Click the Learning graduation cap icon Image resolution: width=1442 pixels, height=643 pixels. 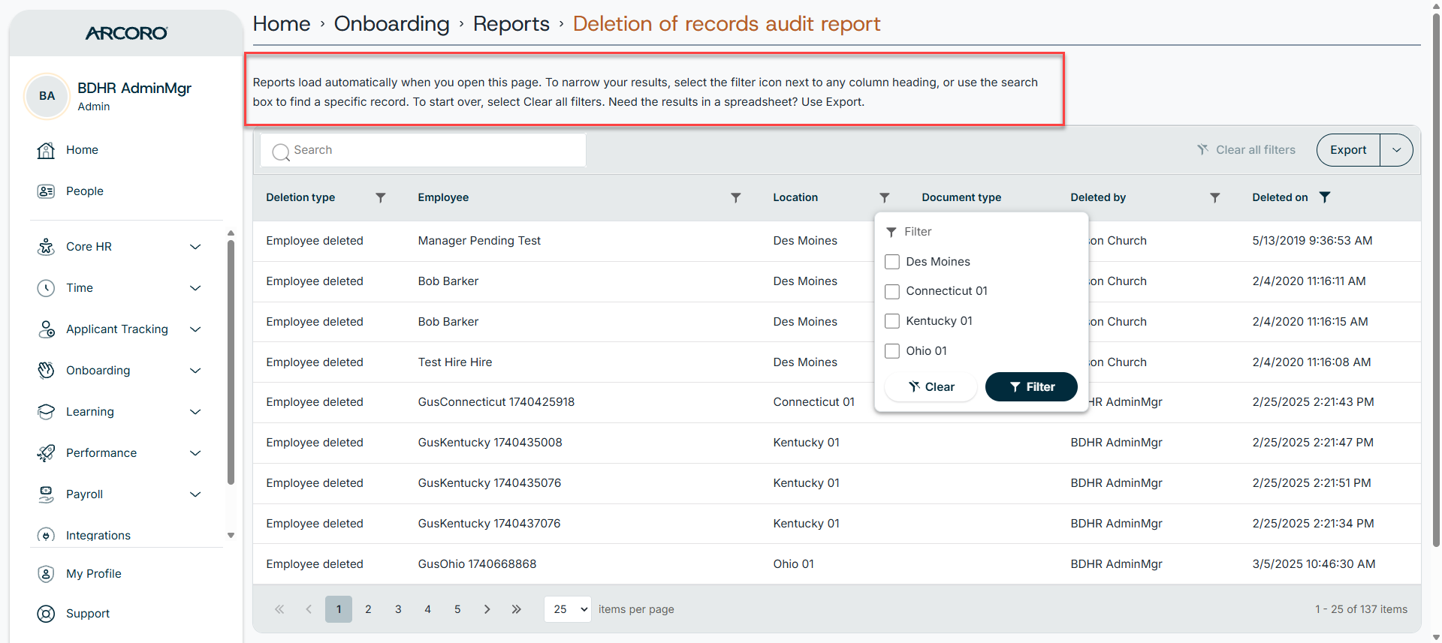[46, 412]
